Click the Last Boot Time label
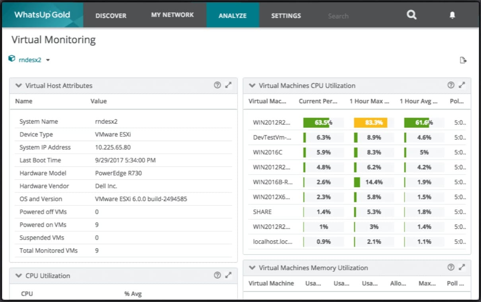The image size is (481, 302). click(x=40, y=160)
